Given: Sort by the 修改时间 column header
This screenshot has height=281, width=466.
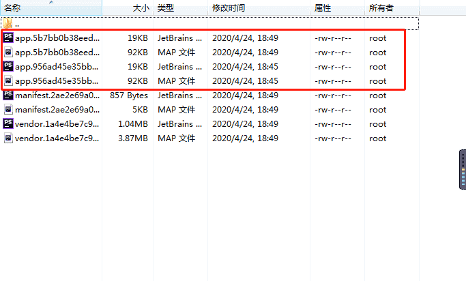Looking at the screenshot, I should (259, 8).
